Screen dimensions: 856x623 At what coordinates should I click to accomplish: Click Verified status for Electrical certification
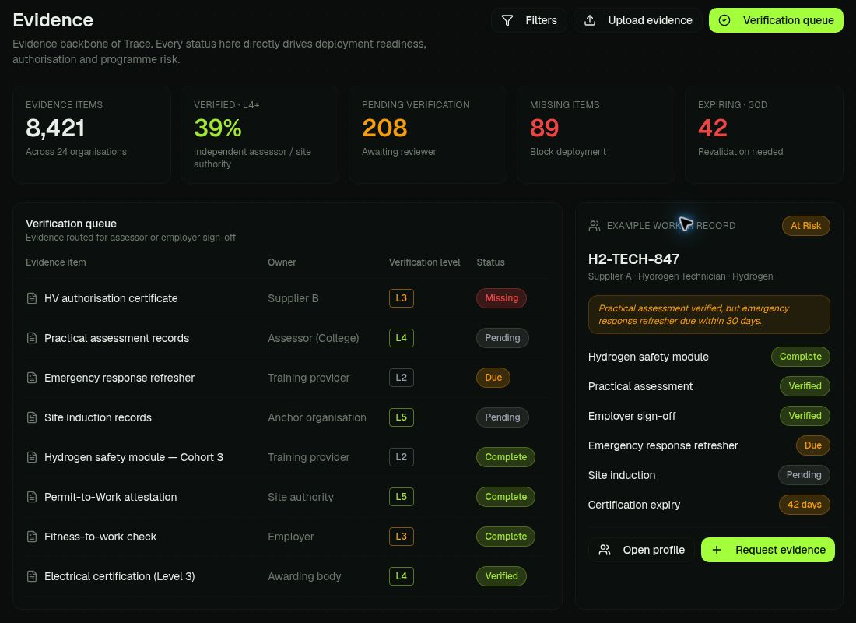(x=501, y=576)
